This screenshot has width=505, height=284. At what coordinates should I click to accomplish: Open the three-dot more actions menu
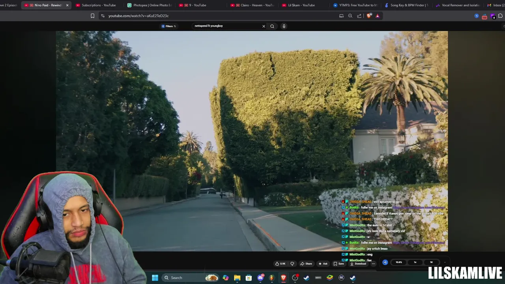pos(373,263)
